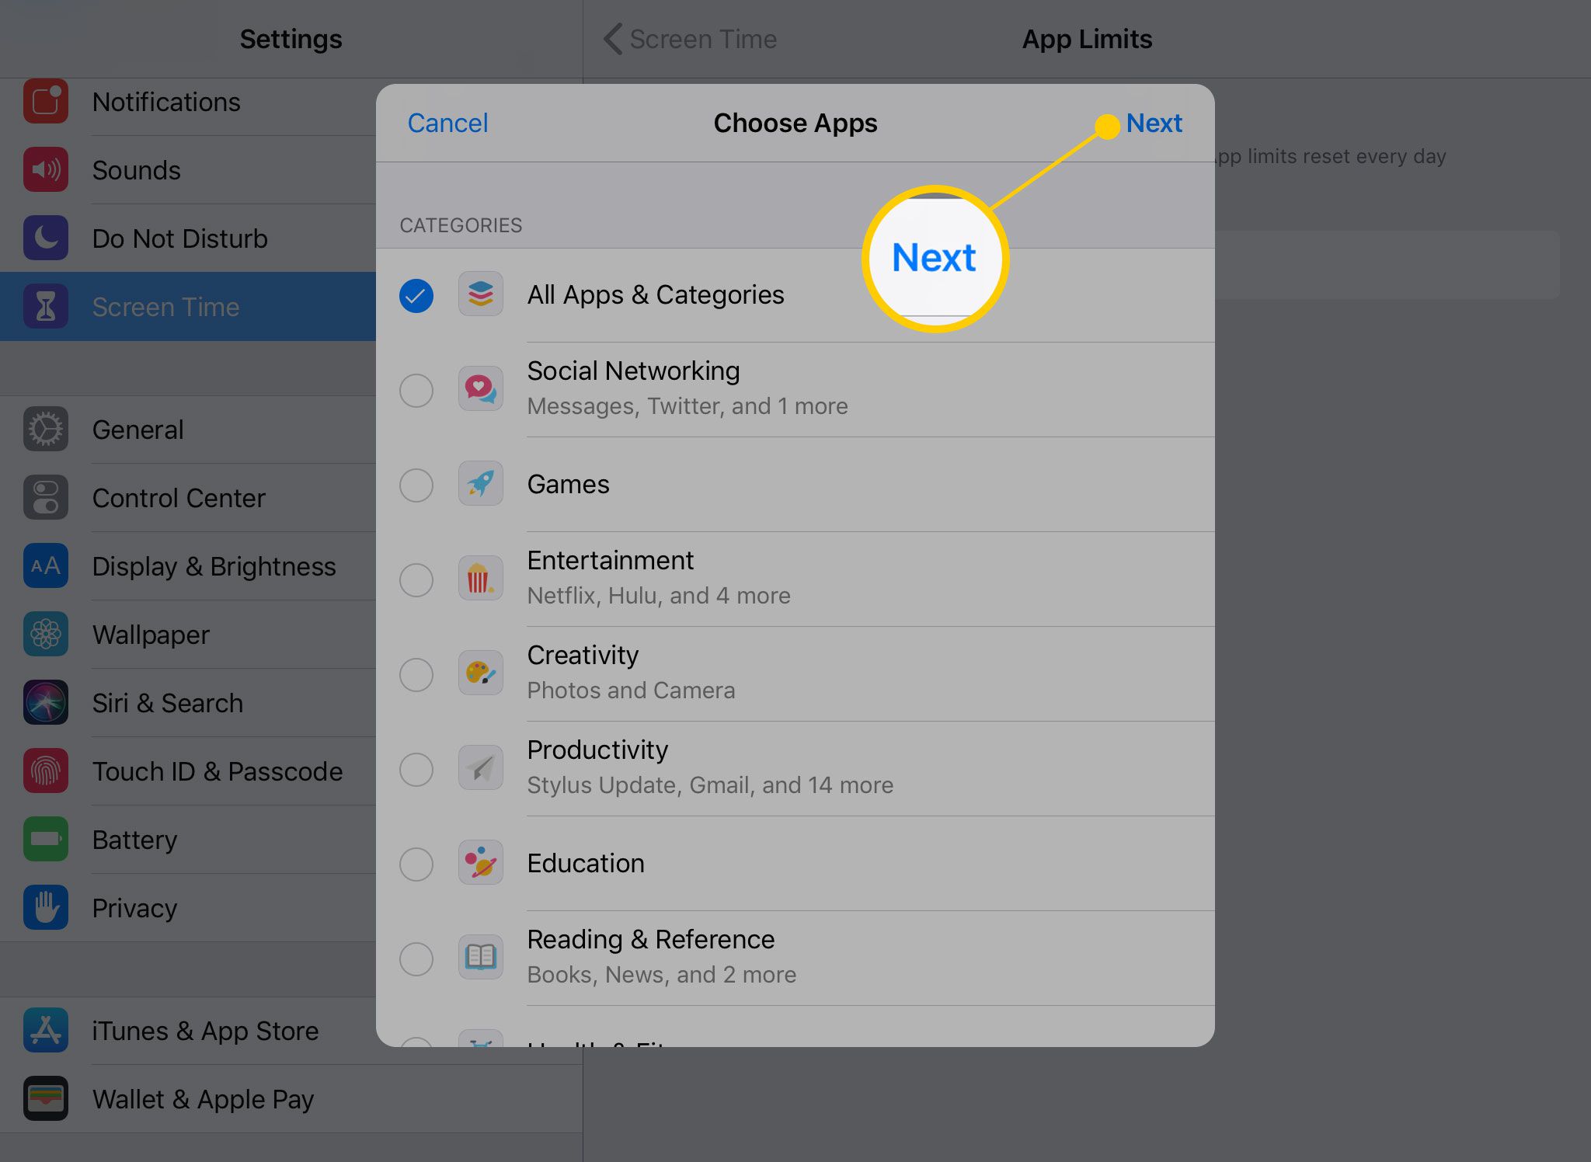This screenshot has height=1162, width=1591.
Task: Select the All Apps & Categories checkbox
Action: tap(416, 294)
